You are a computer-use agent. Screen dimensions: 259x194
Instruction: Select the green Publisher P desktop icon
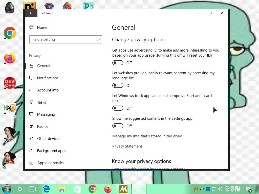click(88, 6)
